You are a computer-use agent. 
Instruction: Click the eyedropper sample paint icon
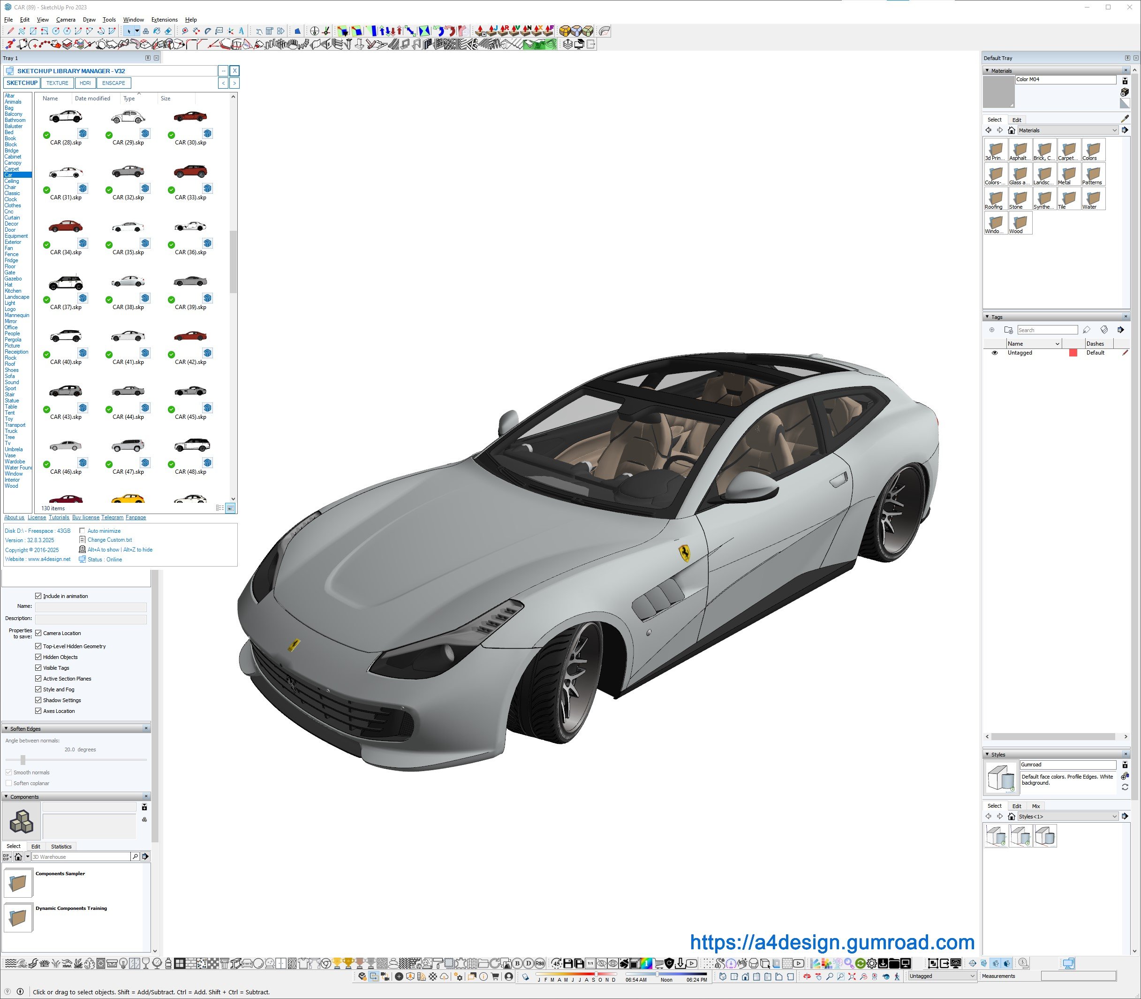[1124, 119]
